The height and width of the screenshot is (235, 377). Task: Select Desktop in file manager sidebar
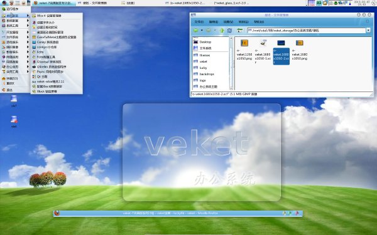210,42
